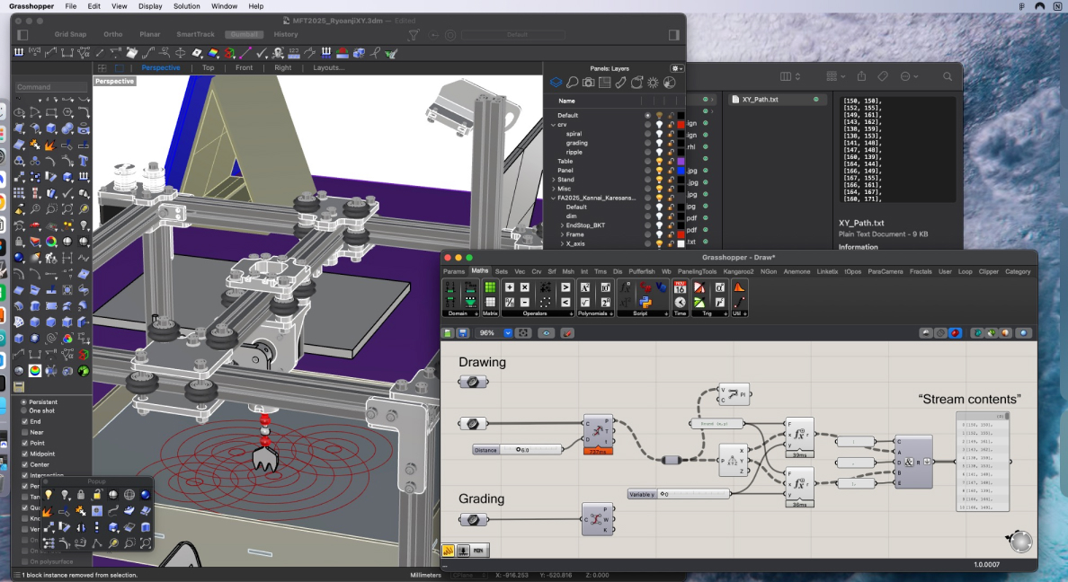Switch to the Pufferfish tab in Grasshopper
Viewport: 1068px width, 582px height.
pos(642,271)
